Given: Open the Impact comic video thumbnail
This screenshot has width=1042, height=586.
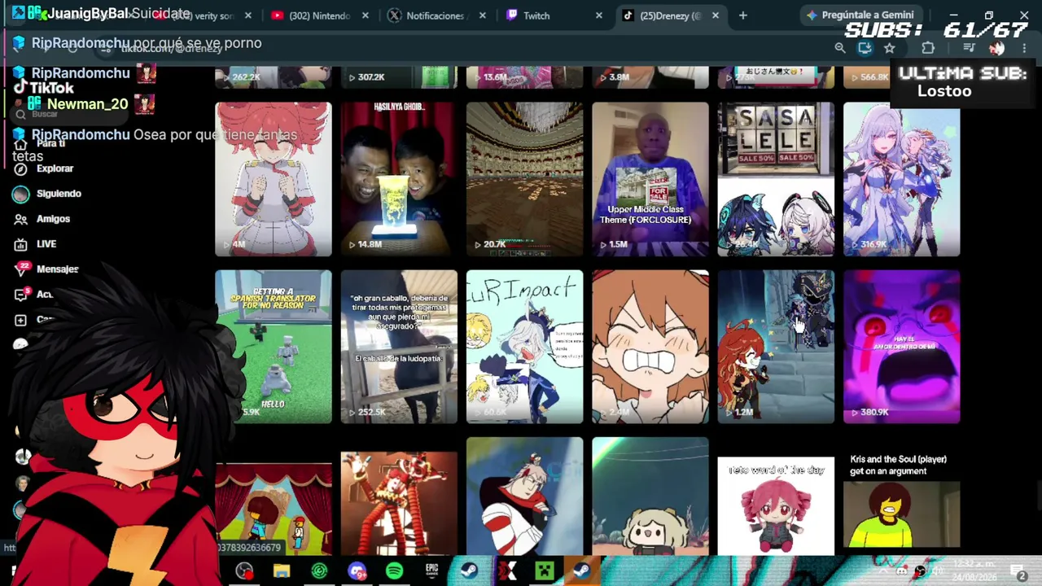Looking at the screenshot, I should click(524, 347).
